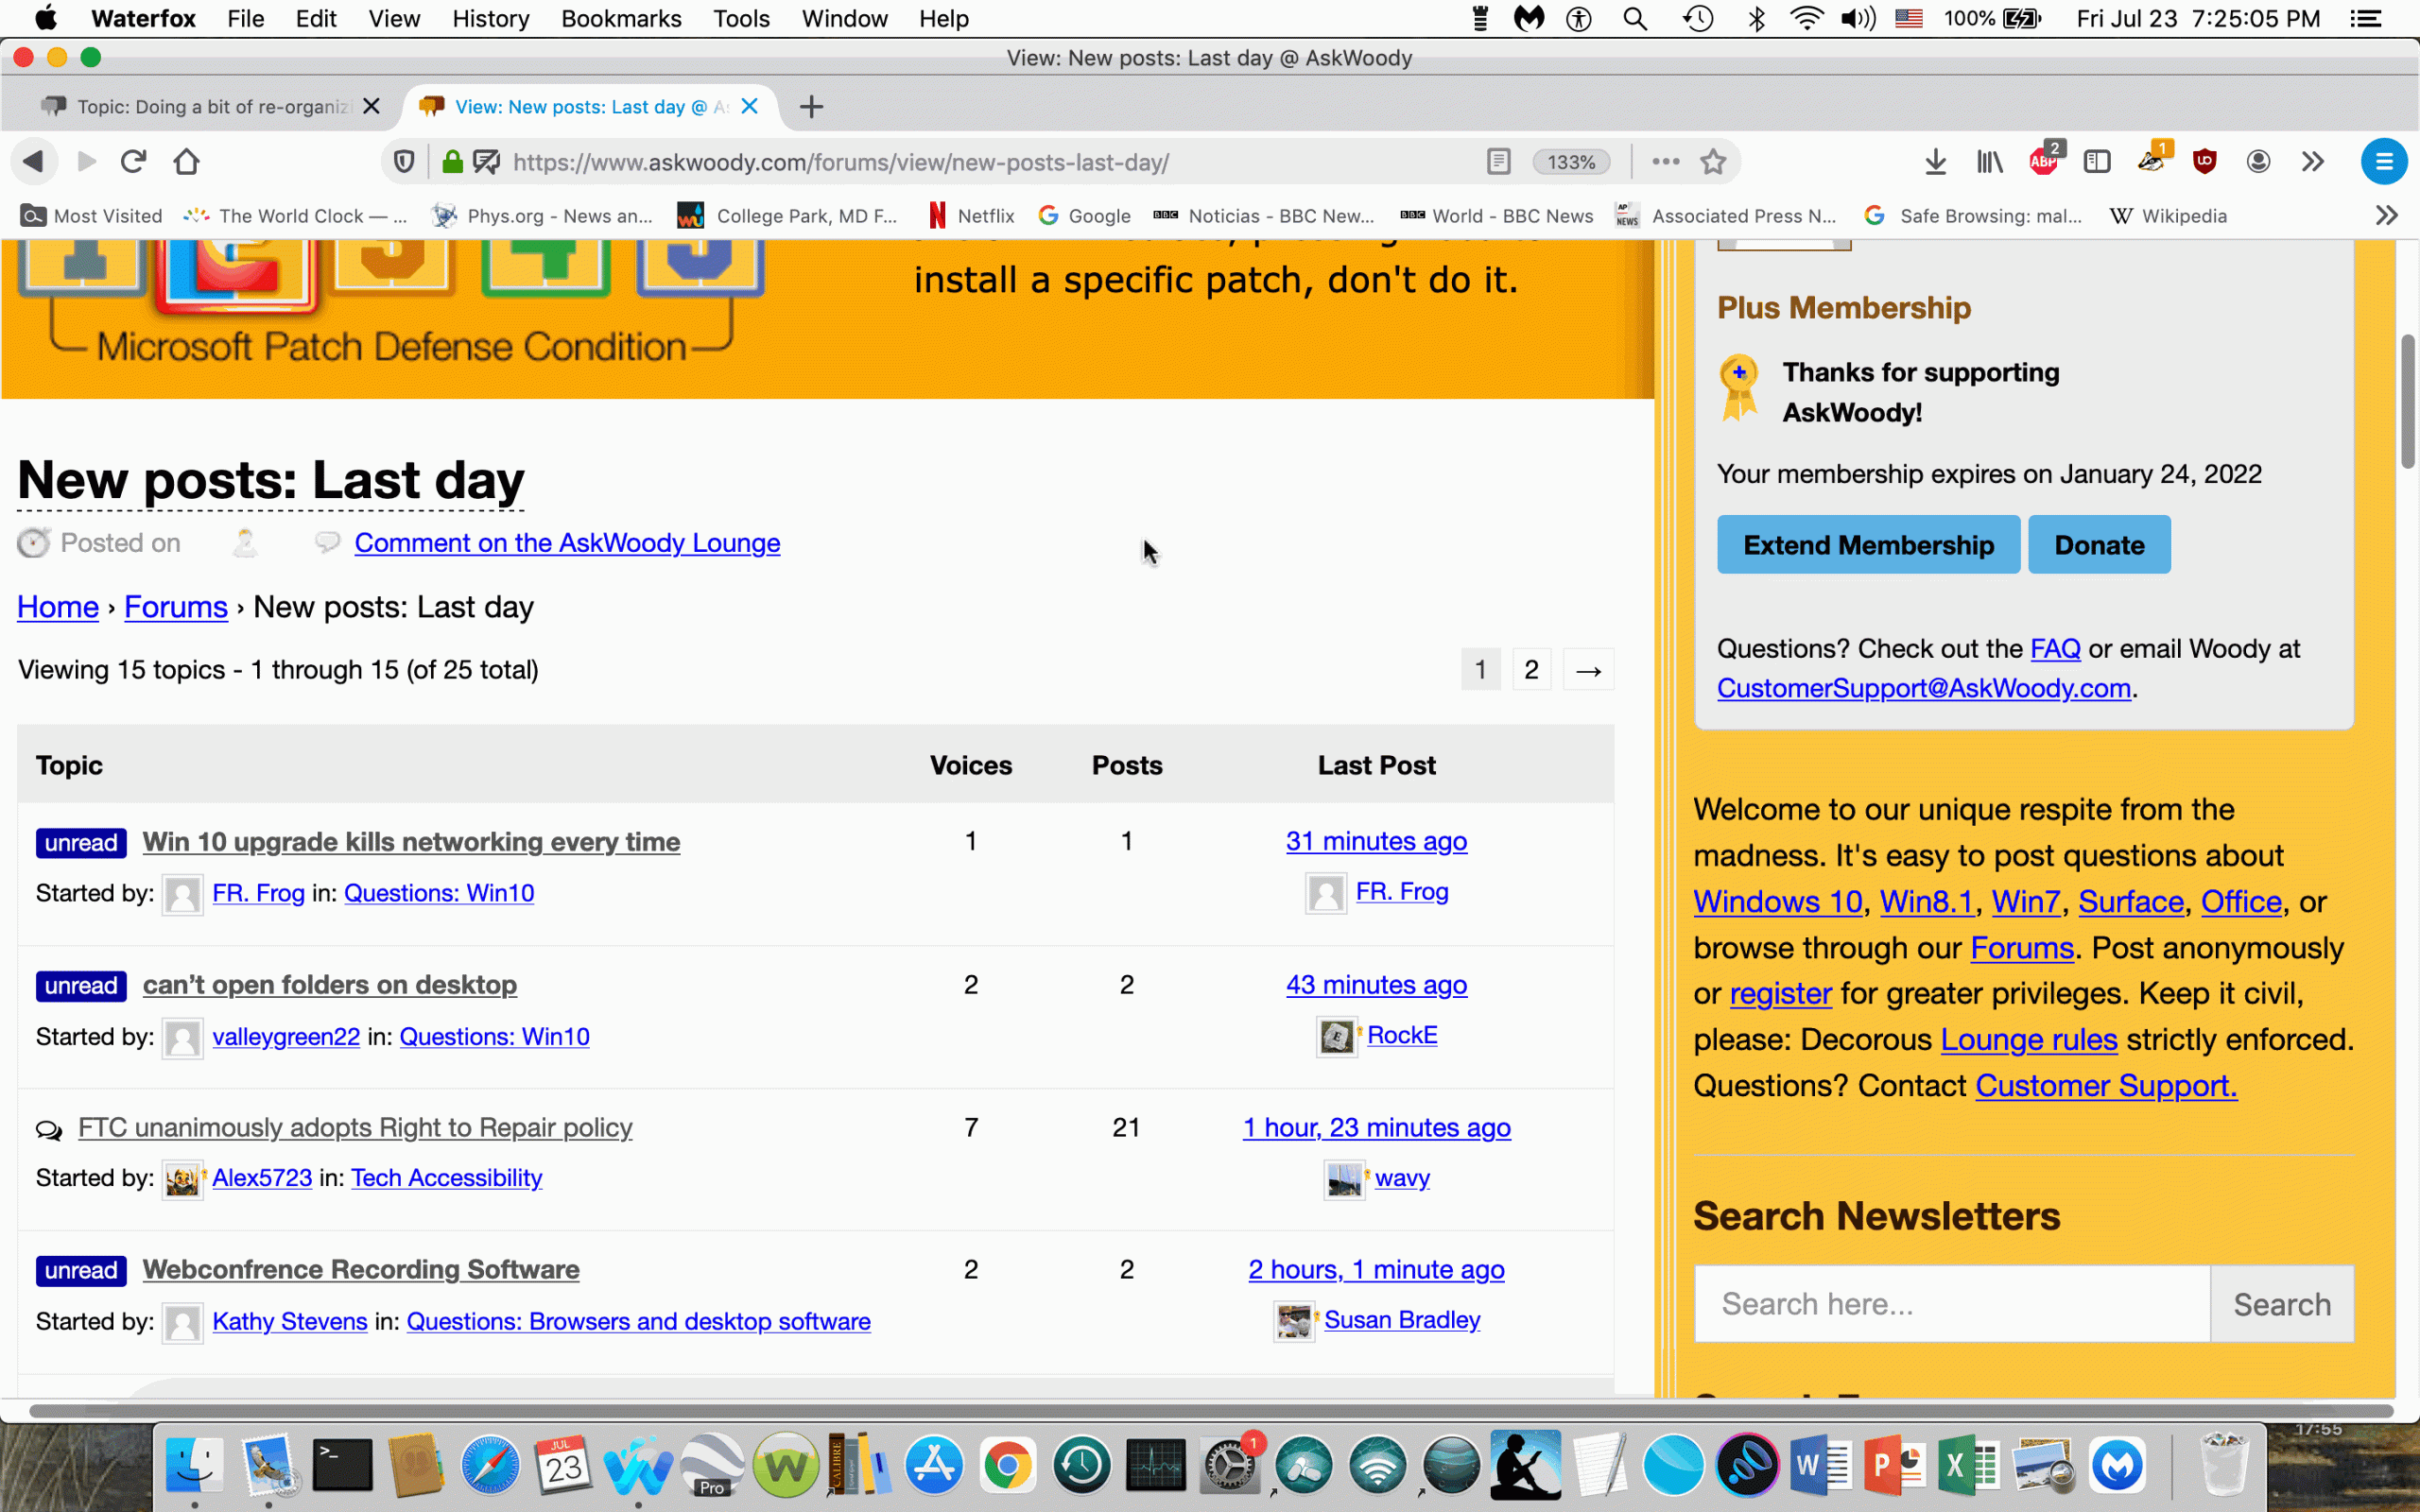Open 'Win 10 upgrade kills networking' topic
The width and height of the screenshot is (2420, 1512).
click(411, 842)
